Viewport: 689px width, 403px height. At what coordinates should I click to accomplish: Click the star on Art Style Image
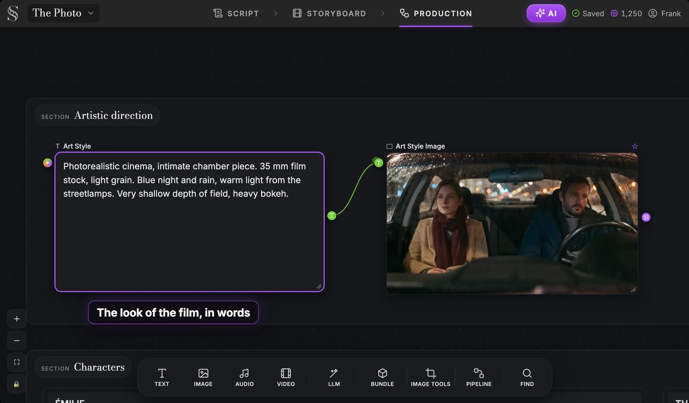[x=635, y=147]
